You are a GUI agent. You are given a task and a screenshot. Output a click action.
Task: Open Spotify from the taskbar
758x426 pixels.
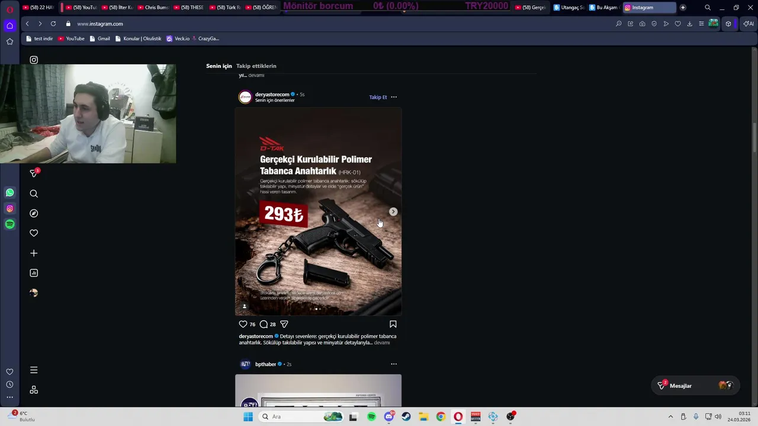coord(371,417)
